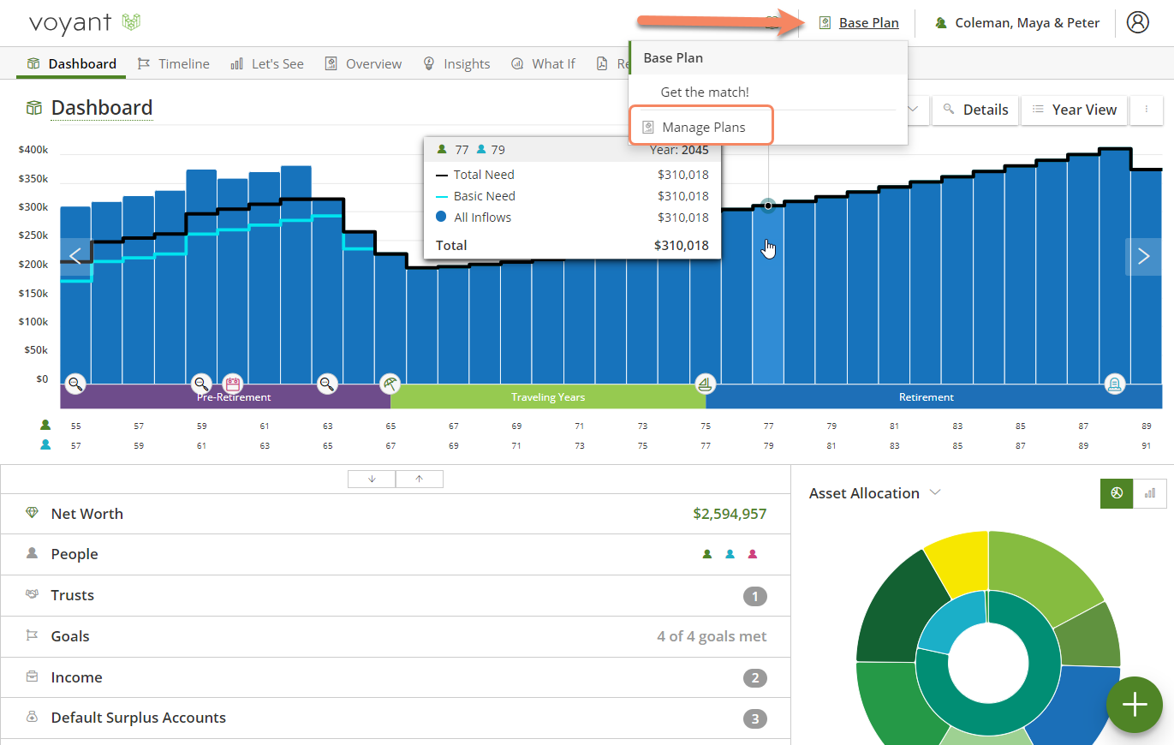Switch to Year View
This screenshot has width=1174, height=745.
tap(1074, 110)
